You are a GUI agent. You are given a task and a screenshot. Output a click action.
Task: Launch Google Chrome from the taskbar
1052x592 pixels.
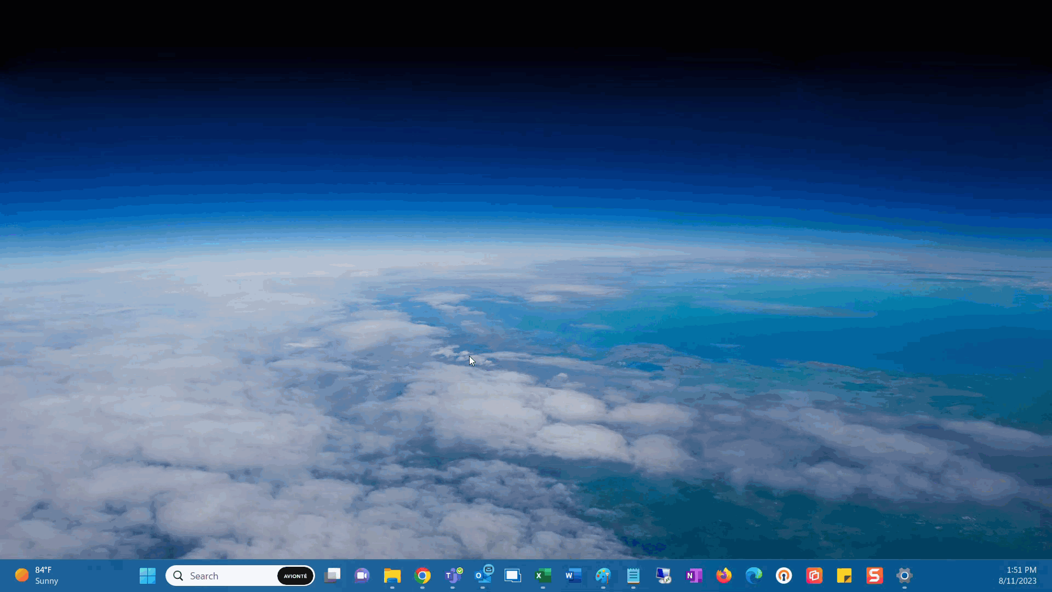point(422,576)
